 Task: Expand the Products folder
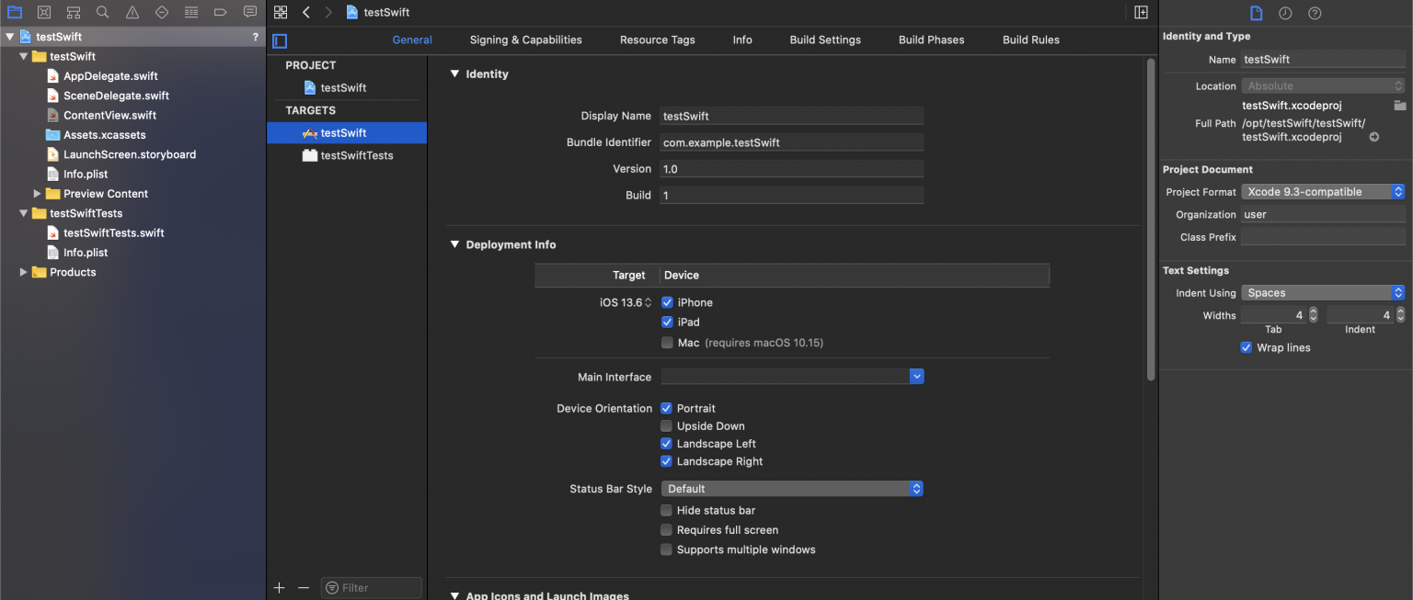(x=24, y=272)
